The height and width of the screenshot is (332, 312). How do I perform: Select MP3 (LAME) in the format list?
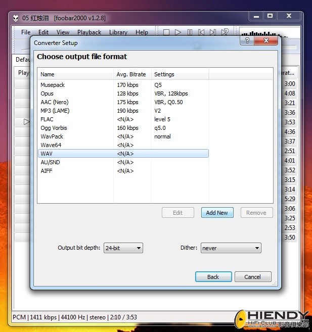pos(55,111)
